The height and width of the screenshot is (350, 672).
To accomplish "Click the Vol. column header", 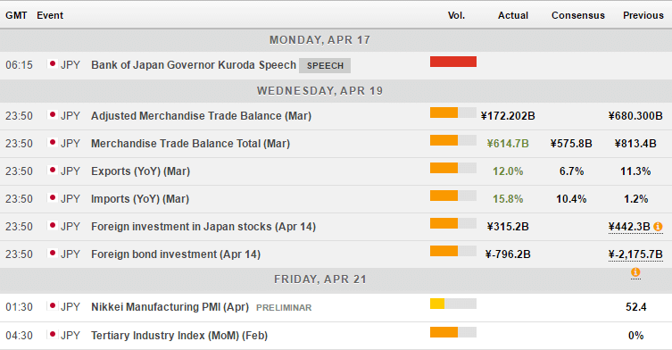I will coord(456,15).
